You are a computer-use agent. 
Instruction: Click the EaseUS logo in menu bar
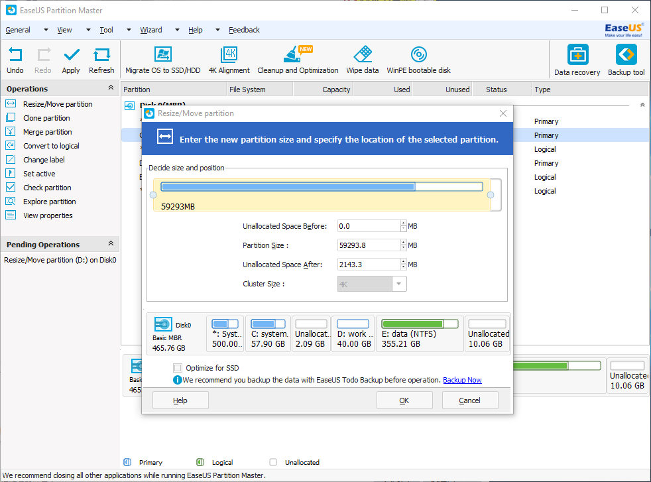pos(624,30)
